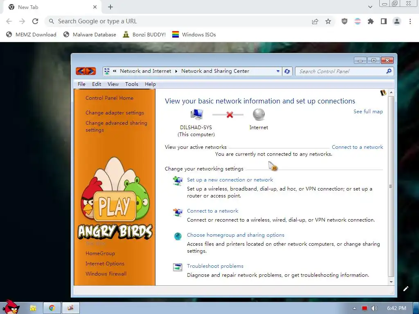The height and width of the screenshot is (314, 419).
Task: Click the Angry Birds PLAY button
Action: point(115,206)
